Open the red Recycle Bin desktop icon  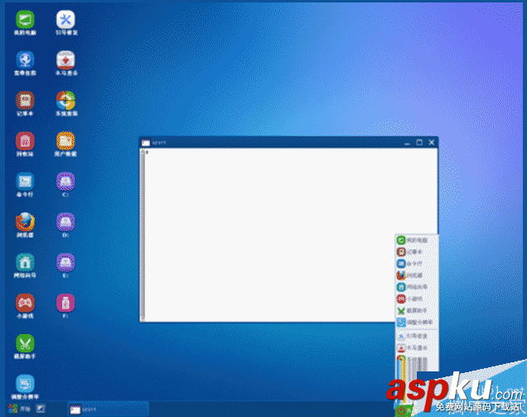tap(25, 144)
